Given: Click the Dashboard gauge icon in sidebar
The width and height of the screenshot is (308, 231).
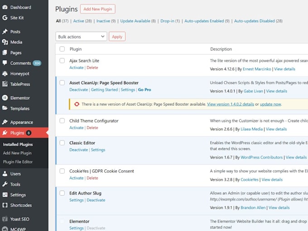Looking at the screenshot, I should click(5, 7).
